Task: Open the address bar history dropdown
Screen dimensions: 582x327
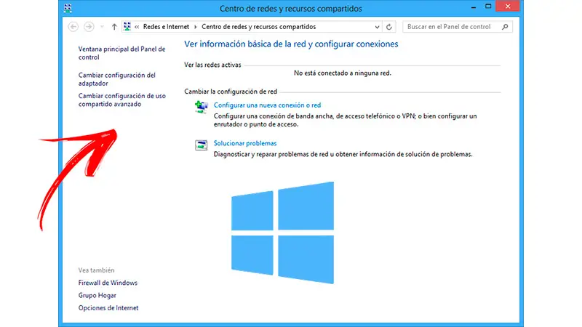Action: click(377, 27)
